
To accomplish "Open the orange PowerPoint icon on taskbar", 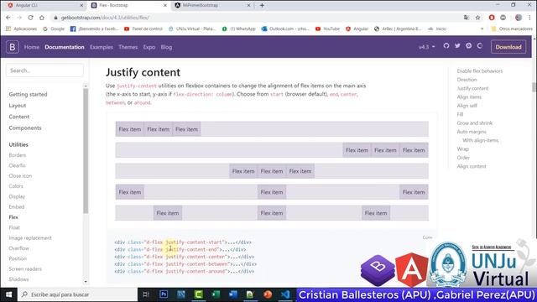I will 268,294.
